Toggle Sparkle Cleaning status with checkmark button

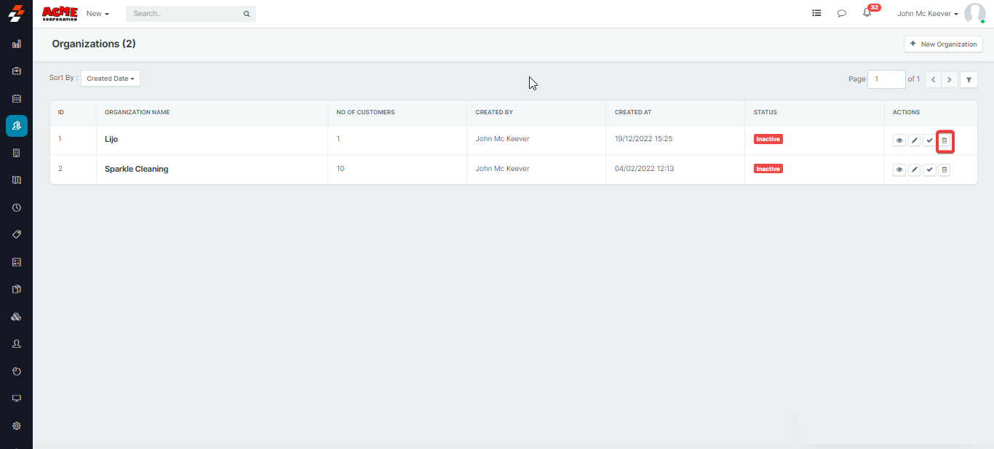(x=929, y=170)
